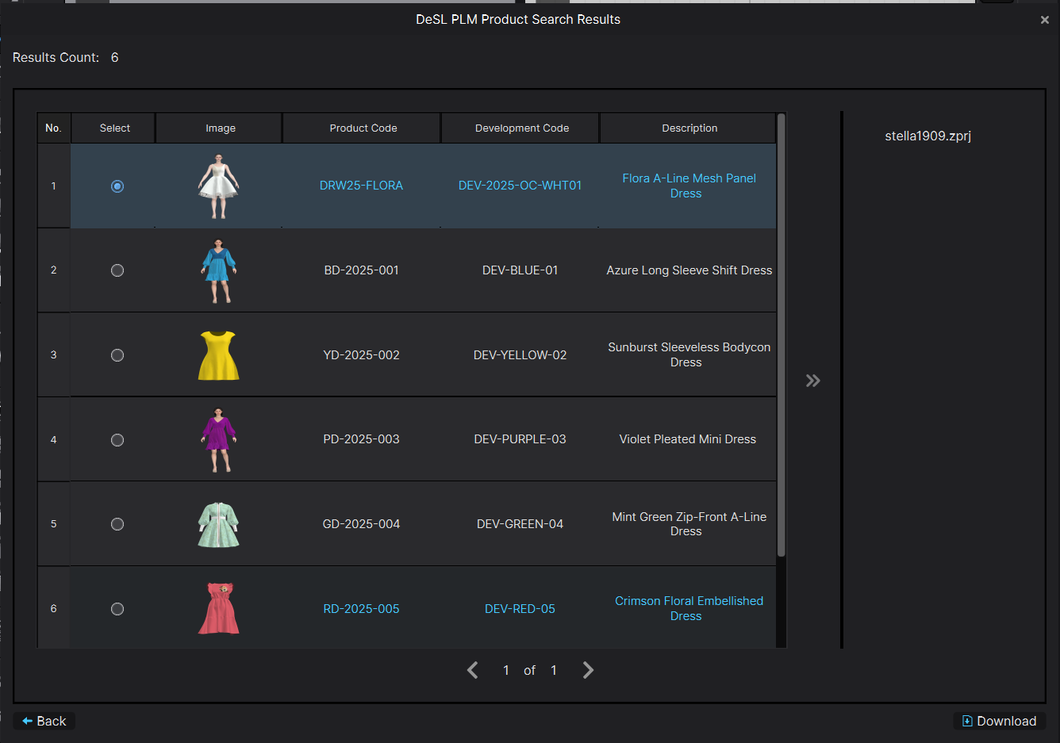Go to the next results page

(x=588, y=670)
